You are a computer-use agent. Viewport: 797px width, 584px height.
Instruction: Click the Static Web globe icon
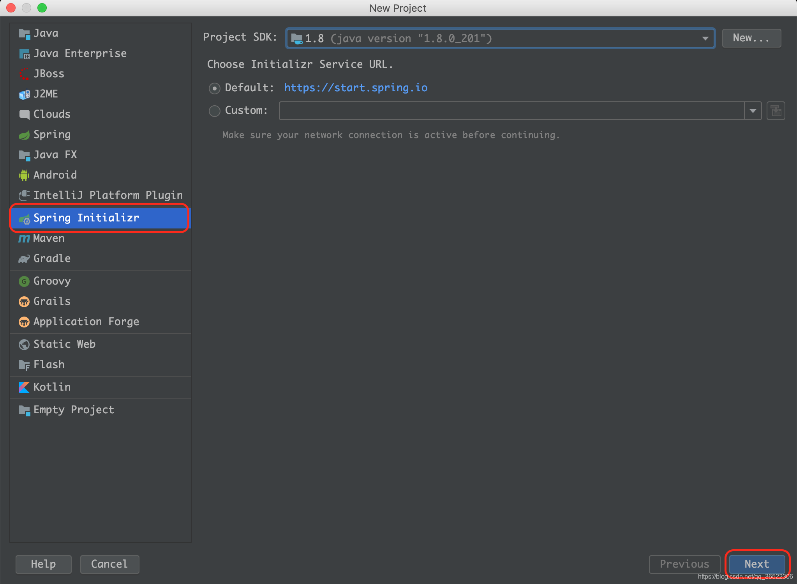(x=24, y=344)
